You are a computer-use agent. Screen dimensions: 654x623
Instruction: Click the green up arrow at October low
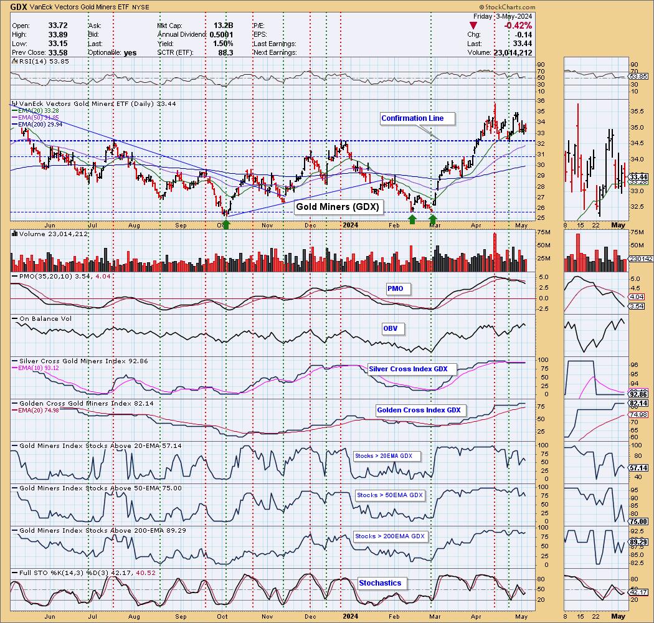tap(226, 225)
